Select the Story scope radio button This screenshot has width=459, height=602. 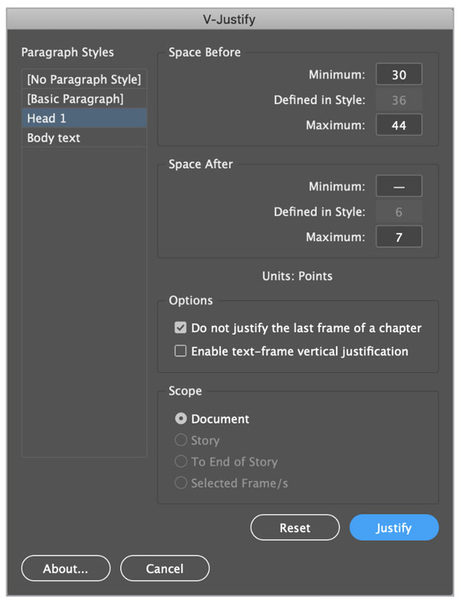181,440
